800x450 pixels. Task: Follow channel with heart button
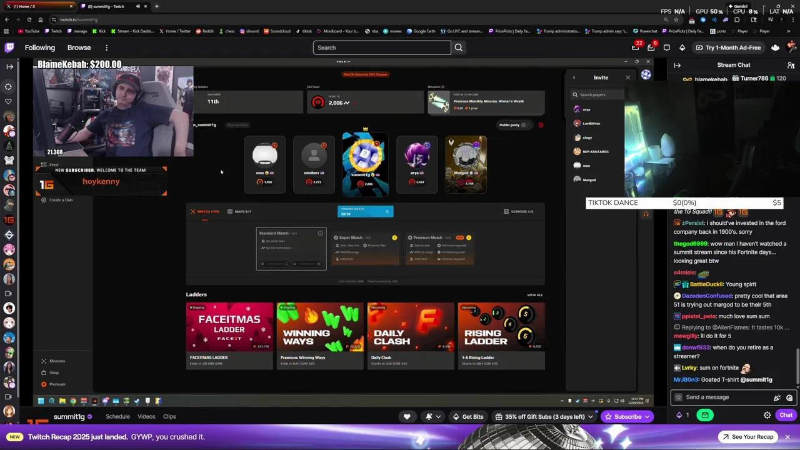tap(407, 416)
